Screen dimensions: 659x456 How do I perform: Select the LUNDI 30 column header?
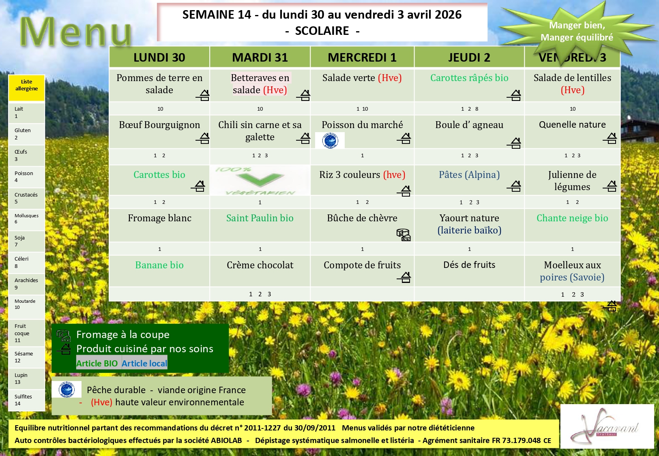pyautogui.click(x=159, y=57)
